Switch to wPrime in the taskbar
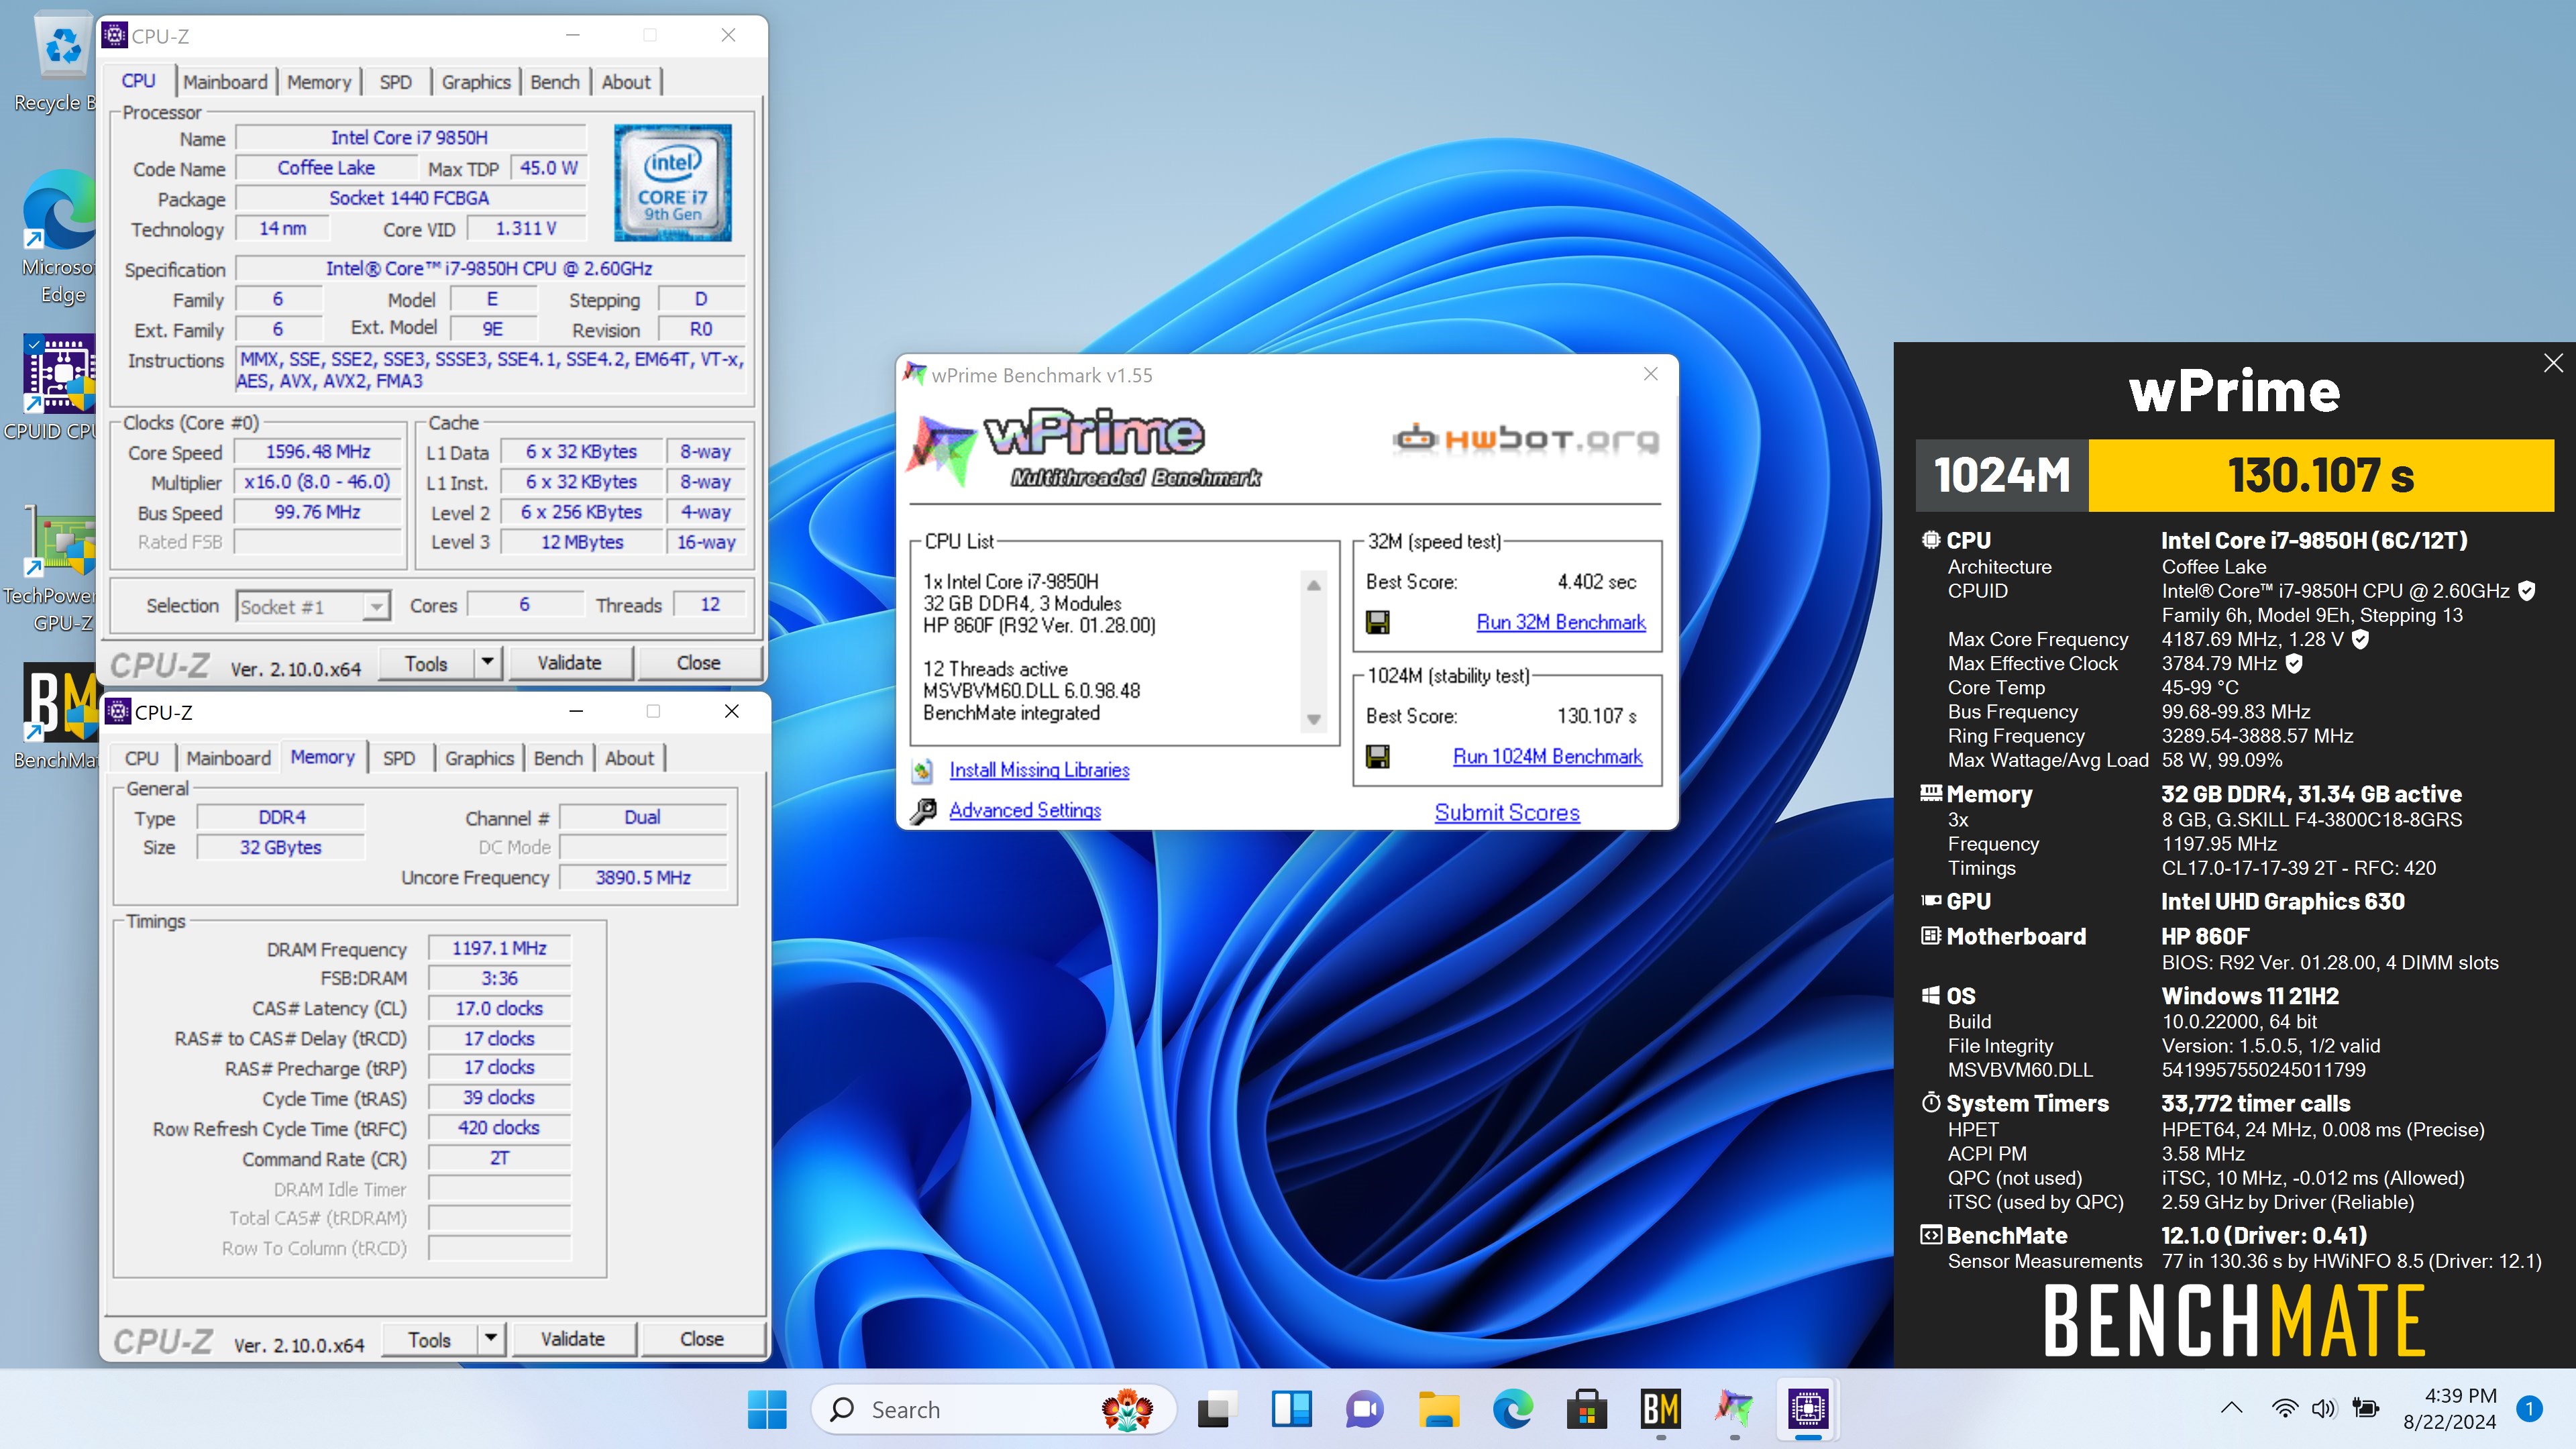Screen dimensions: 2576x1449 point(1734,1409)
